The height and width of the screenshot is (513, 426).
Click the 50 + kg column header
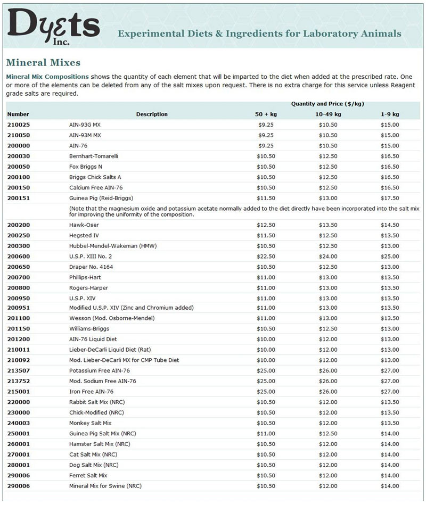pyautogui.click(x=266, y=114)
